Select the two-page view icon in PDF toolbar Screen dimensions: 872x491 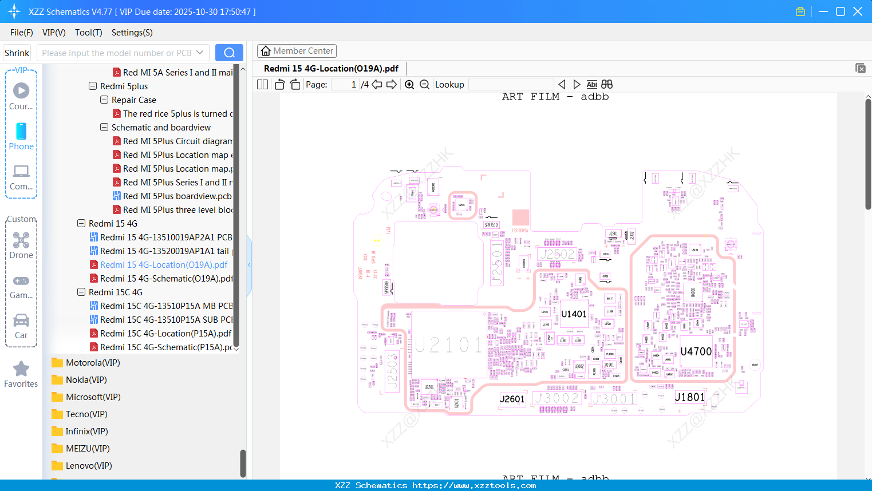point(262,84)
